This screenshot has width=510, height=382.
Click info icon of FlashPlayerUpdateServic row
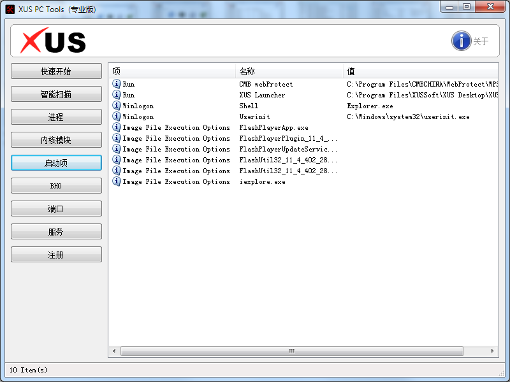(117, 149)
